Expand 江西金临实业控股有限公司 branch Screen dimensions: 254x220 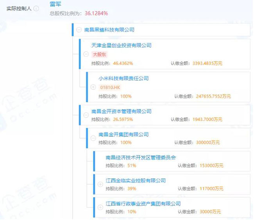click(100, 184)
